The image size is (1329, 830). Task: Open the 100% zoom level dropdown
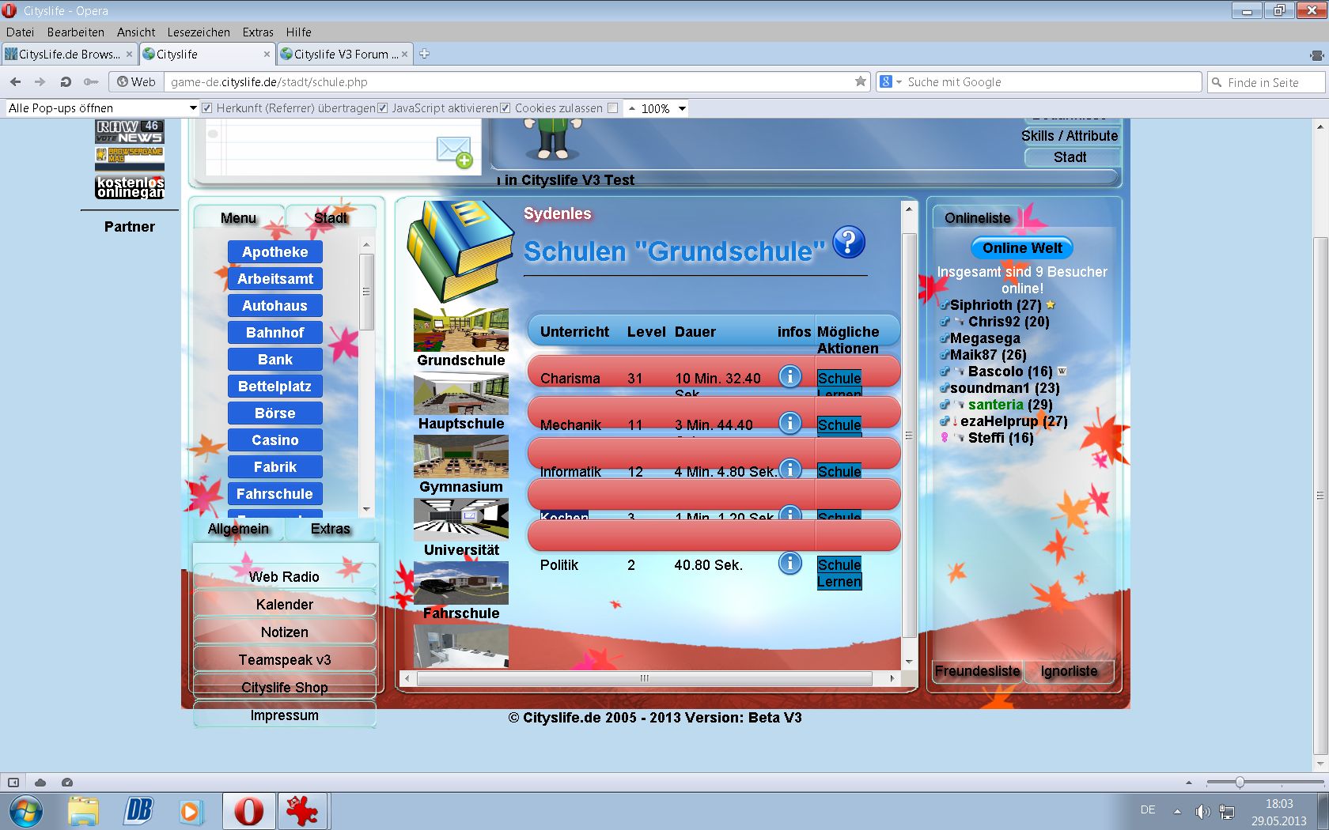[x=682, y=108]
